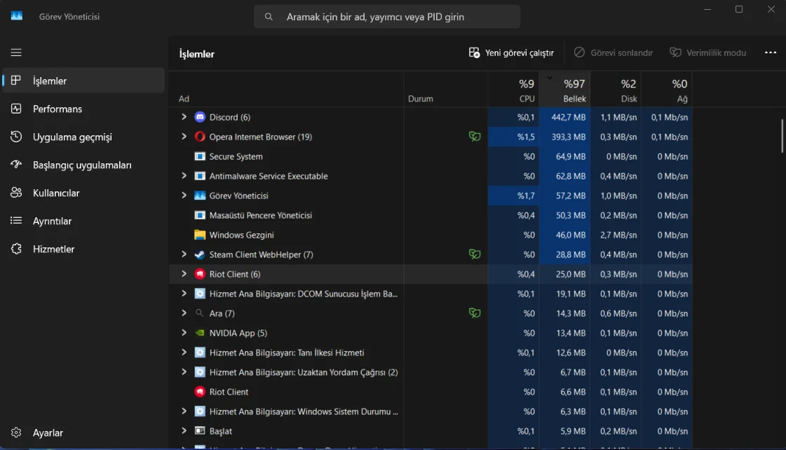Click the single Riot Client process icon
The width and height of the screenshot is (786, 450).
click(x=200, y=392)
